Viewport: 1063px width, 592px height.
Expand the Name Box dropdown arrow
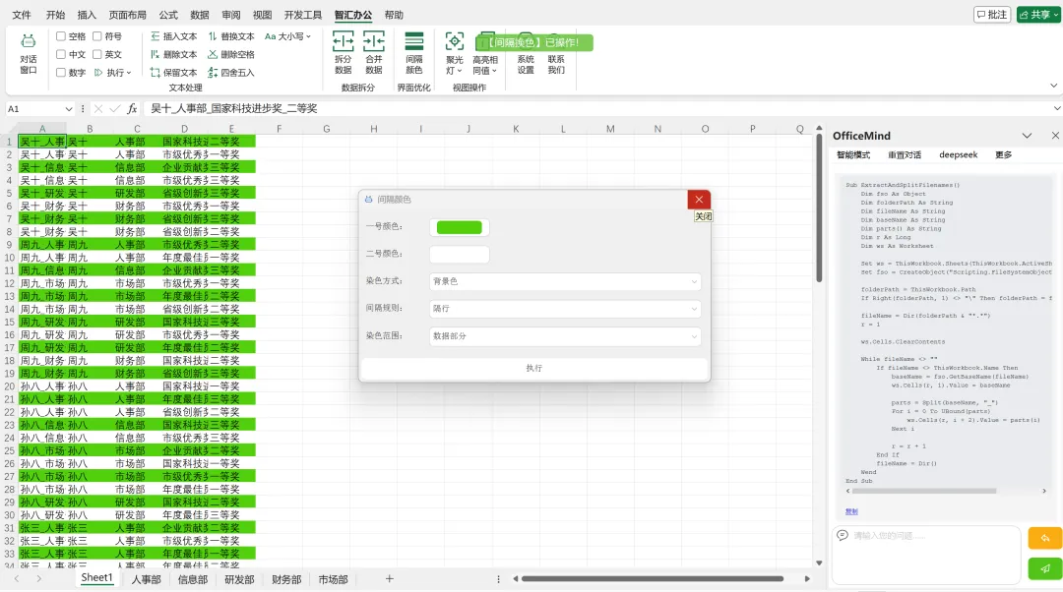point(69,109)
